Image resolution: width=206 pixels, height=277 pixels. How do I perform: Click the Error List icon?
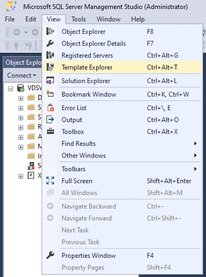pyautogui.click(x=50, y=108)
